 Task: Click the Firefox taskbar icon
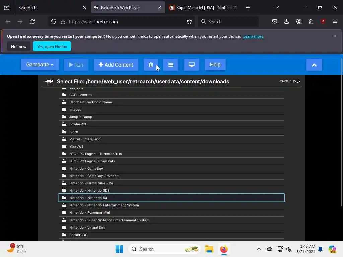[x=224, y=249]
